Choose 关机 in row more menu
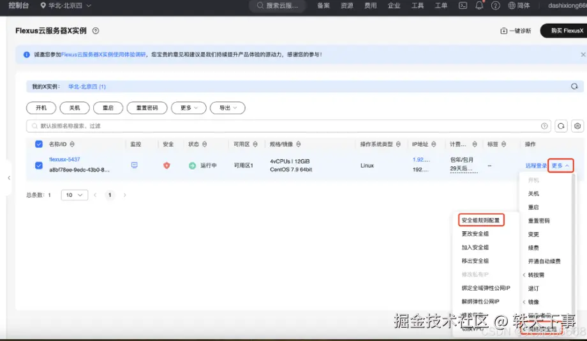This screenshot has width=587, height=341. coord(533,194)
